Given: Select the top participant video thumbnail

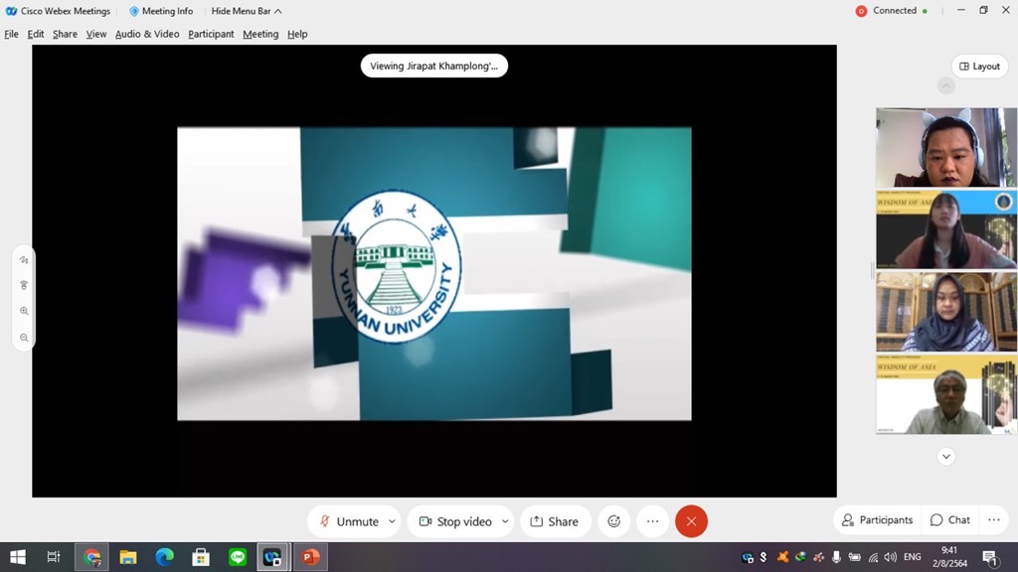Looking at the screenshot, I should pos(945,147).
